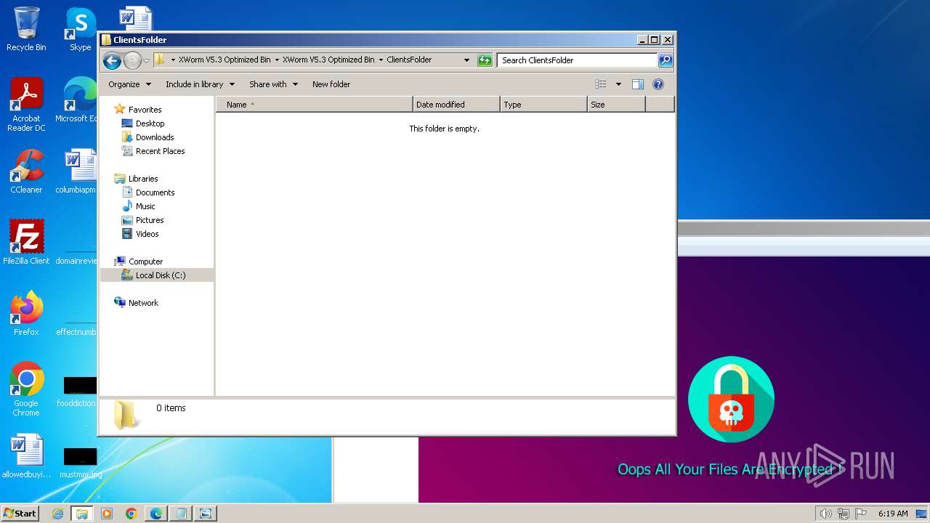Viewport: 930px width, 523px height.
Task: Select Libraries in the navigation pane
Action: point(143,179)
